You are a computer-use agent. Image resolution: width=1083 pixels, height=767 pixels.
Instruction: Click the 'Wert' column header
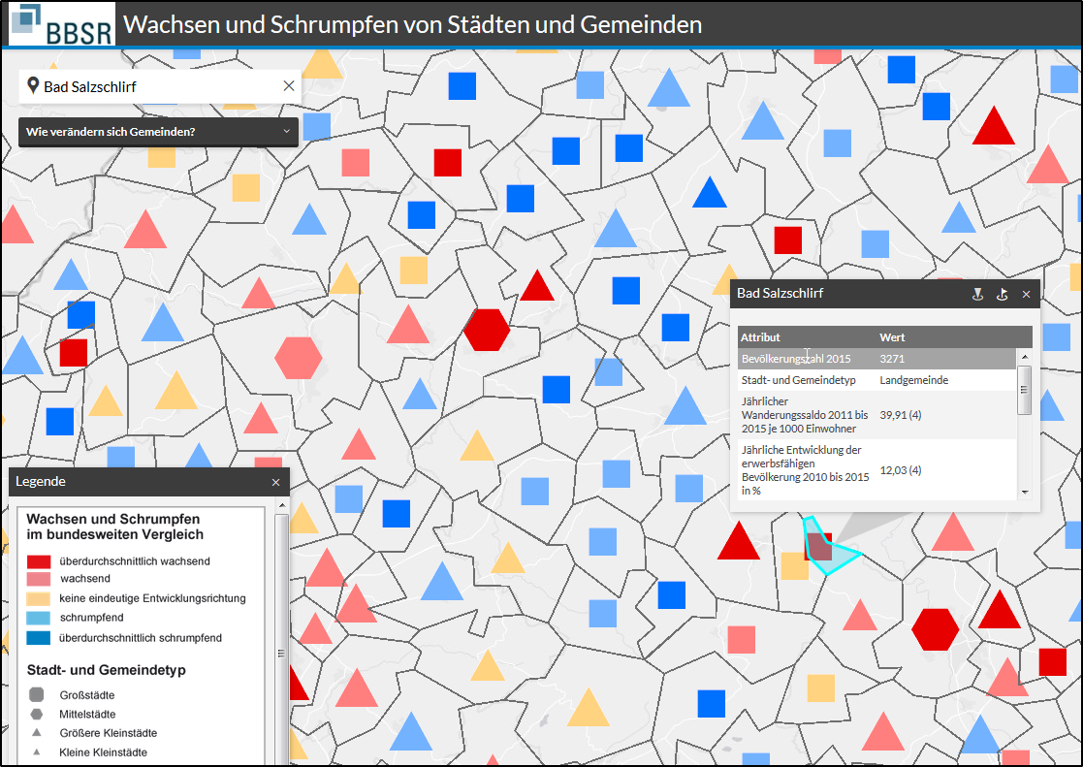pos(892,337)
